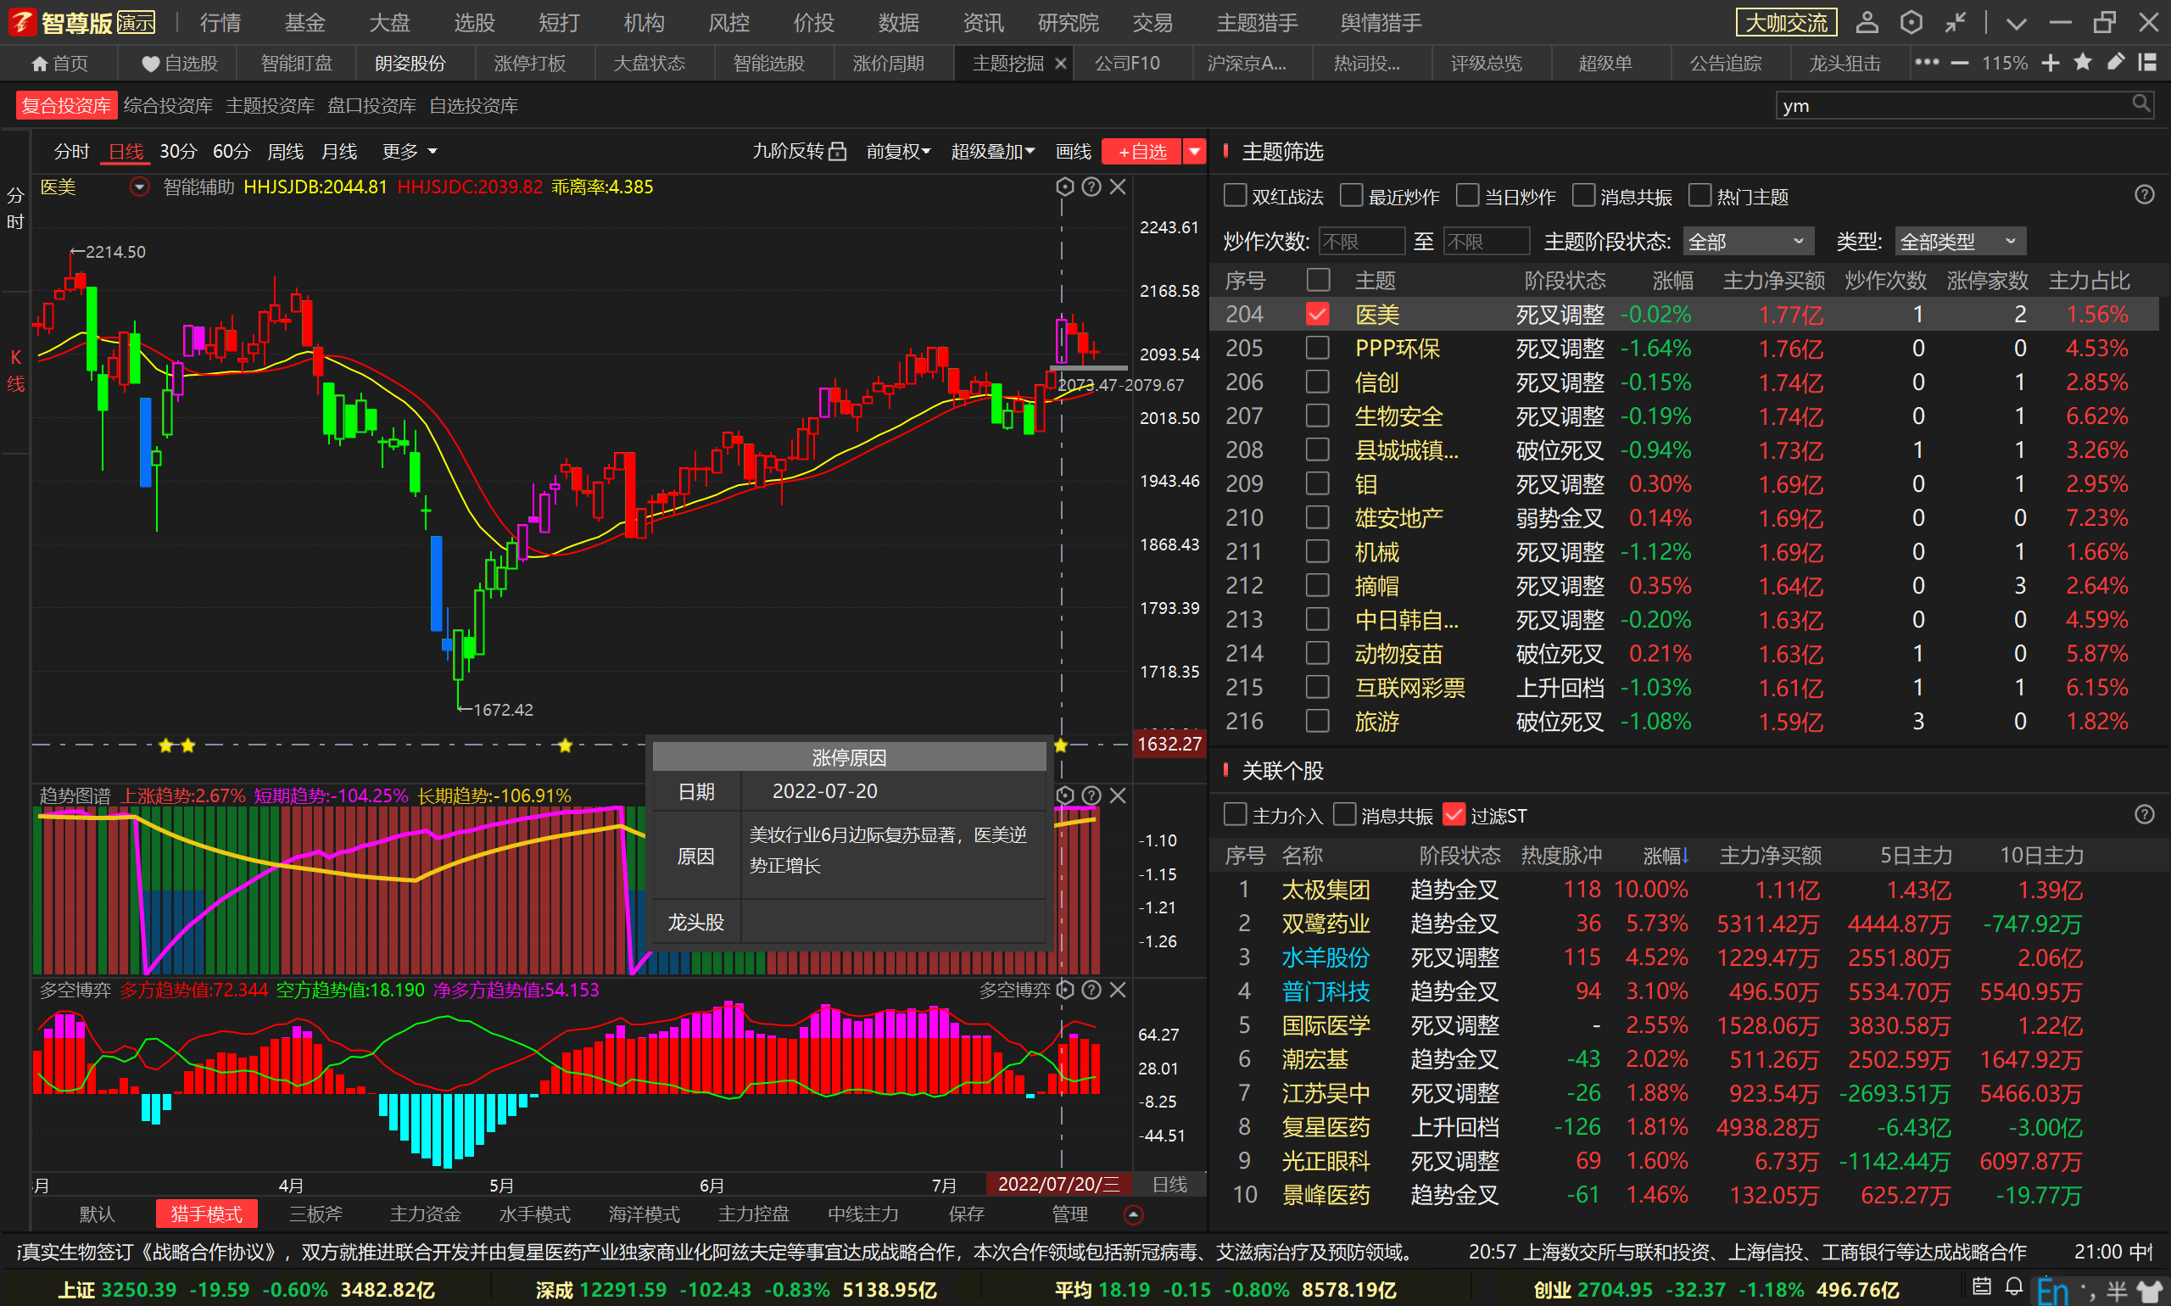
Task: Click the bell notification icon in status bar
Action: [x=2014, y=1287]
